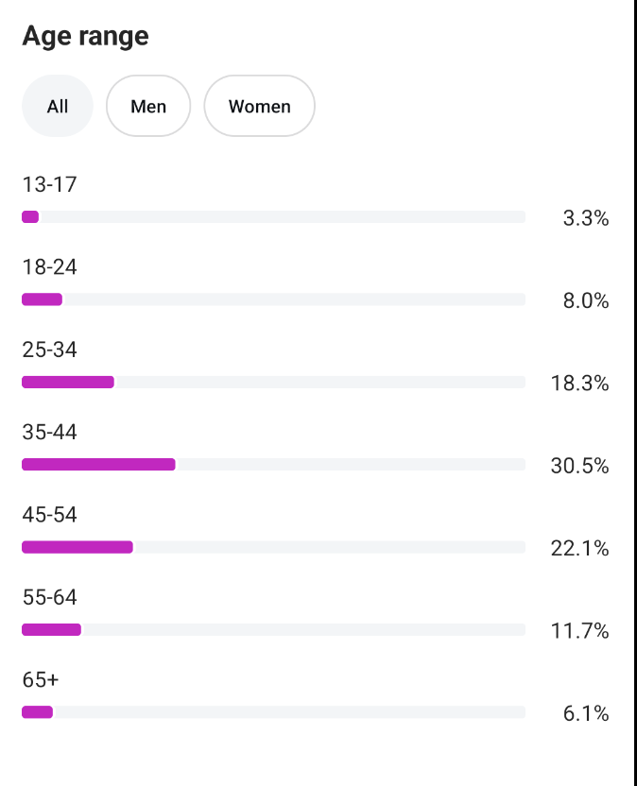
Task: Click the 3.3% percentage value
Action: [x=585, y=219]
